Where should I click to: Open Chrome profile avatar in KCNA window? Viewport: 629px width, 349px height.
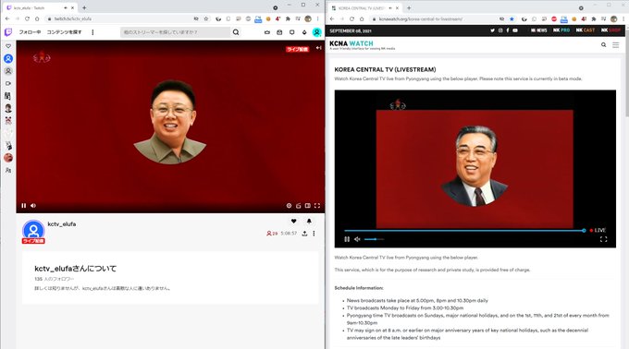click(x=614, y=18)
